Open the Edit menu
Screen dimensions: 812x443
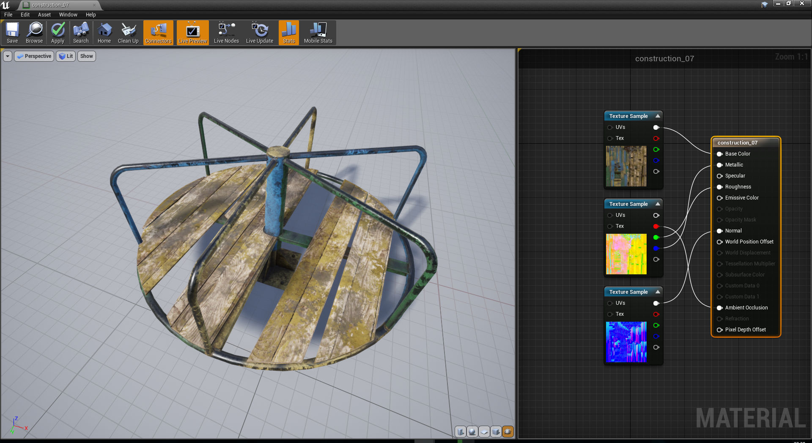click(x=25, y=14)
